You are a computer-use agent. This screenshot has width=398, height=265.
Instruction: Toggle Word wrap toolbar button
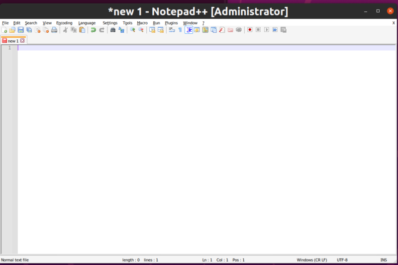(x=172, y=30)
